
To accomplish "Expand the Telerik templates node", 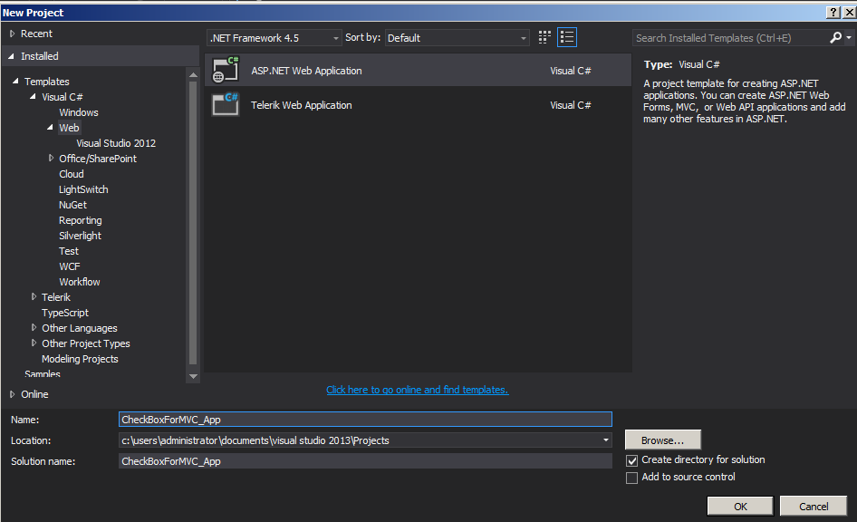I will pos(33,296).
